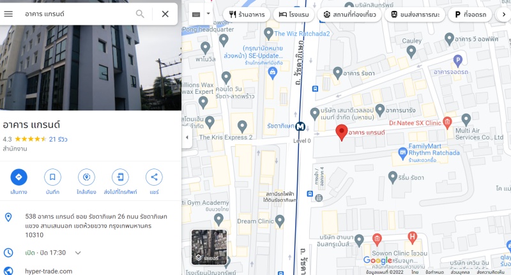Click the search magnifier icon

click(x=140, y=14)
